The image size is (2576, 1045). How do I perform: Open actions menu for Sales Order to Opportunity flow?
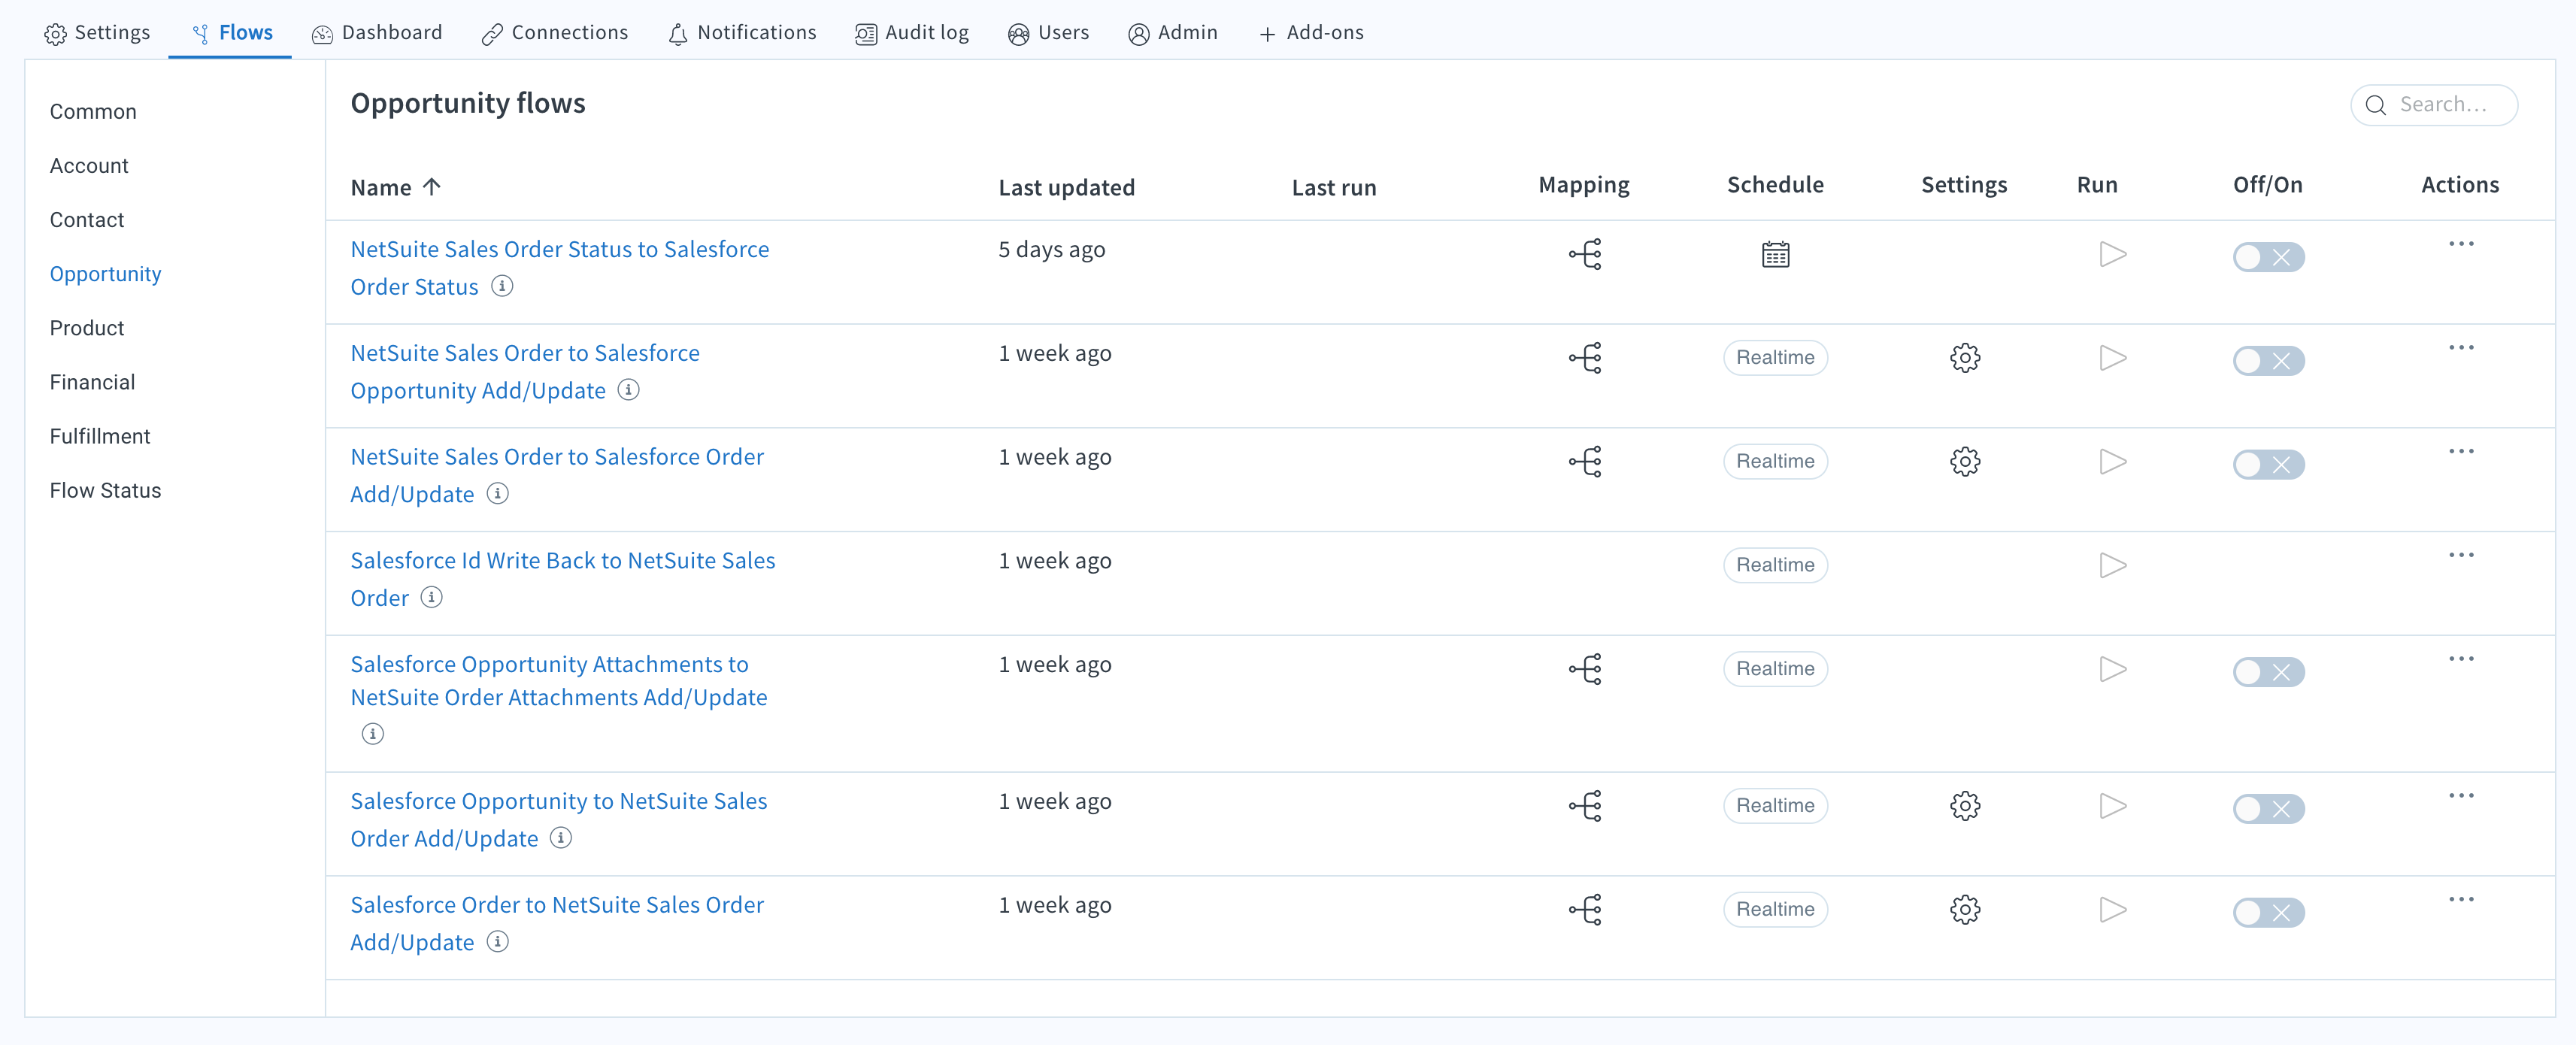point(2461,348)
